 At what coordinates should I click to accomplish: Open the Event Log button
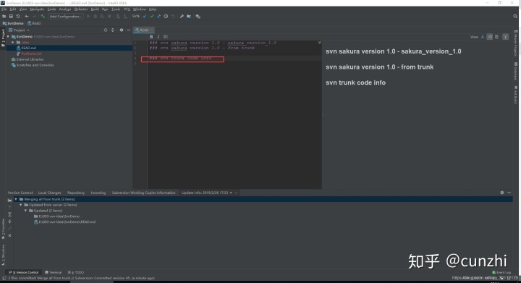(x=501, y=272)
